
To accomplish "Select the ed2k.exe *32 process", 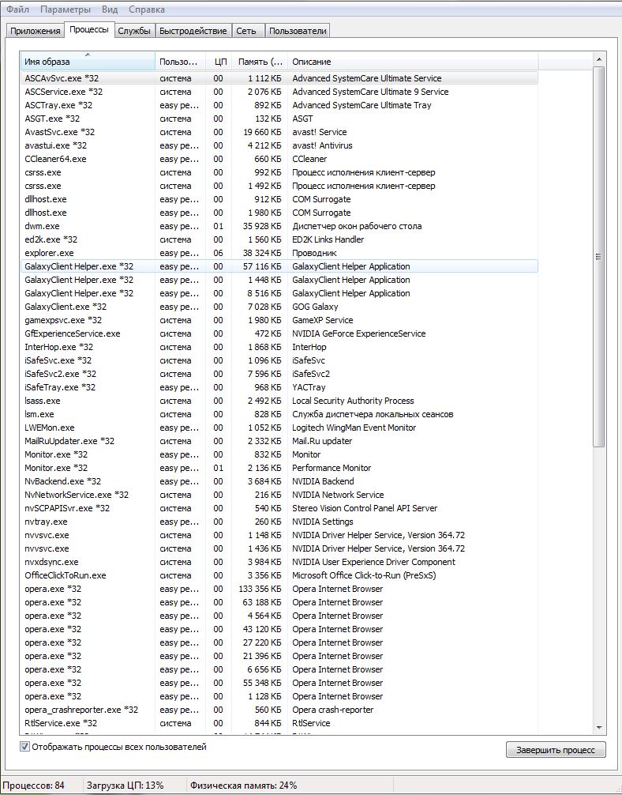I will pos(279,239).
